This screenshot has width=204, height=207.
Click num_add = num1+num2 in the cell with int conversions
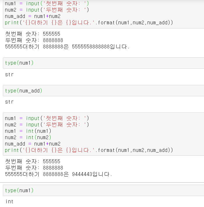pyautogui.click(x=33, y=144)
